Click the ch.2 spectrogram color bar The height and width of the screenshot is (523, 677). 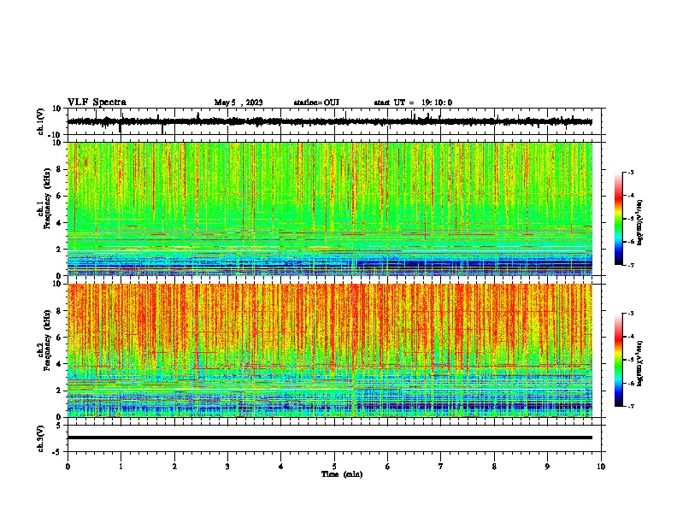coord(619,360)
